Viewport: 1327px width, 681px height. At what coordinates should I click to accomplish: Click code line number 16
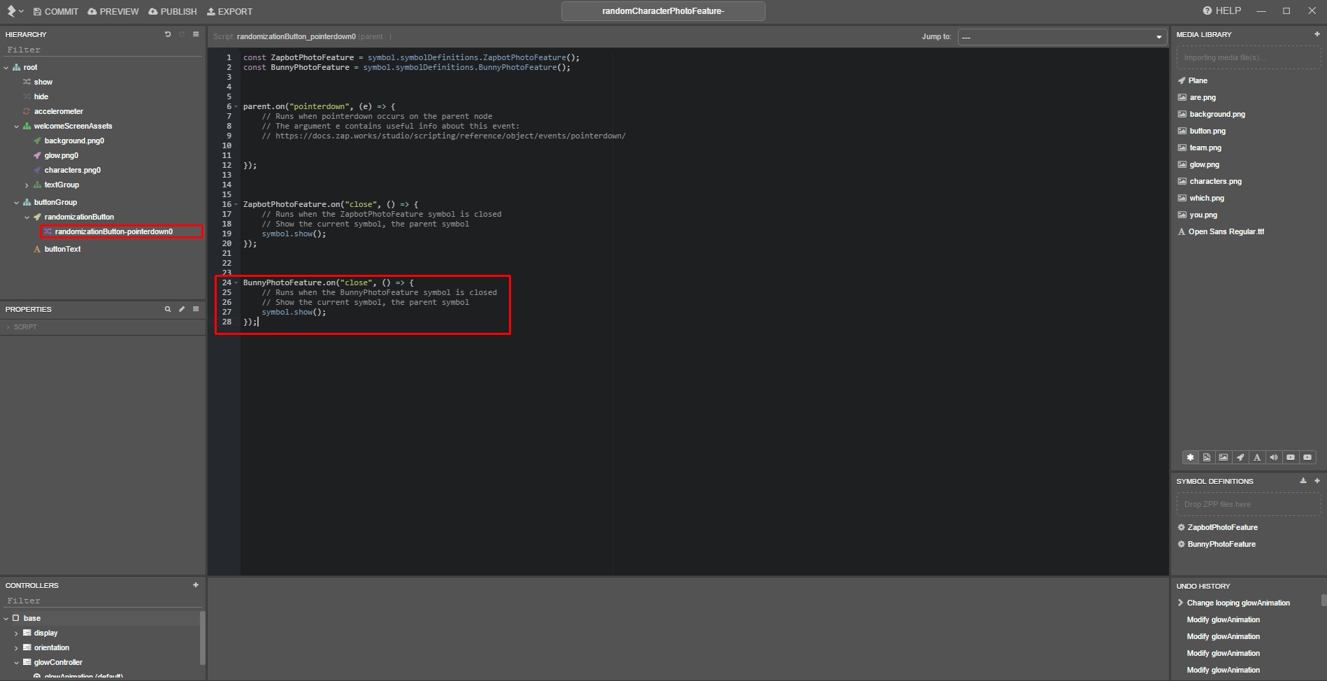coord(227,204)
